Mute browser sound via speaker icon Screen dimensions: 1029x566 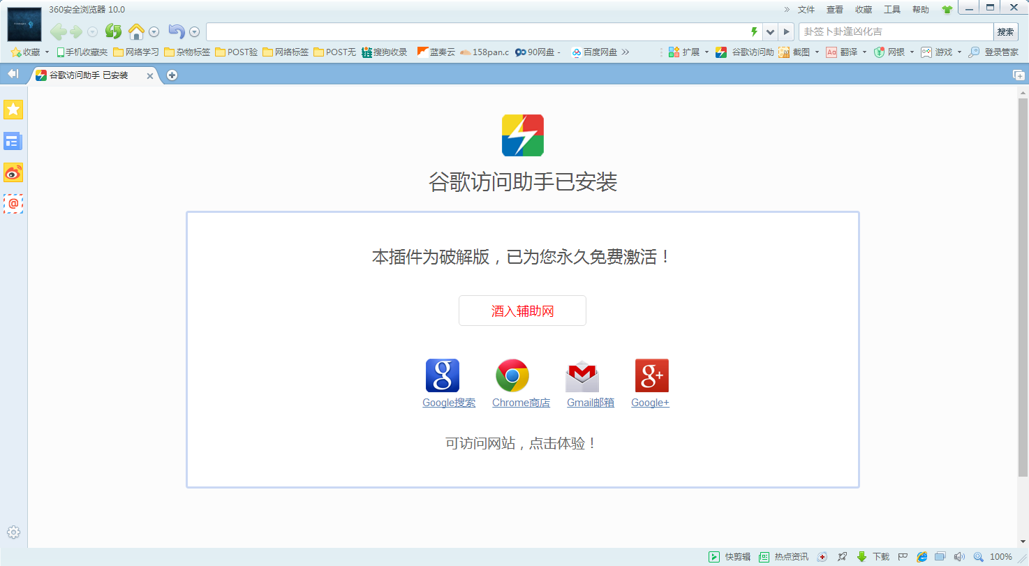pyautogui.click(x=959, y=556)
